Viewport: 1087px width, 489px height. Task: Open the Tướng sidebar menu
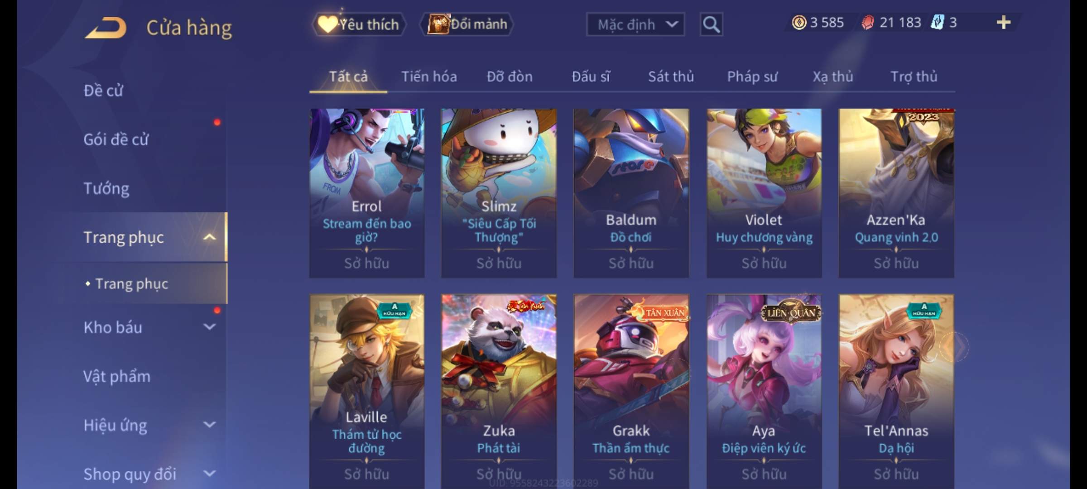tap(106, 188)
